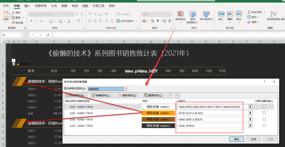Click the Font Color letter A icon
Image resolution: width=285 pixels, height=147 pixels.
69,21
